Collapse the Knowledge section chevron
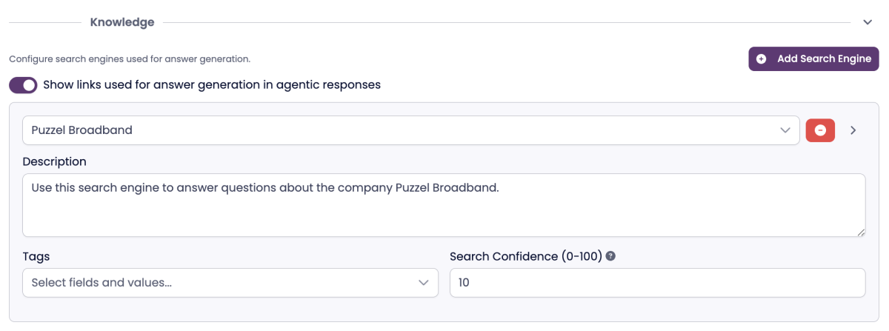 pos(868,22)
